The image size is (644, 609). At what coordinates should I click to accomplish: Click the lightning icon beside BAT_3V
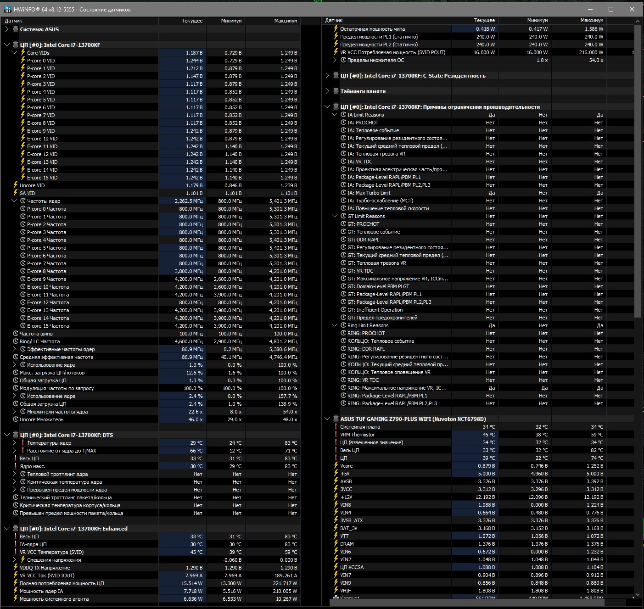pyautogui.click(x=336, y=528)
